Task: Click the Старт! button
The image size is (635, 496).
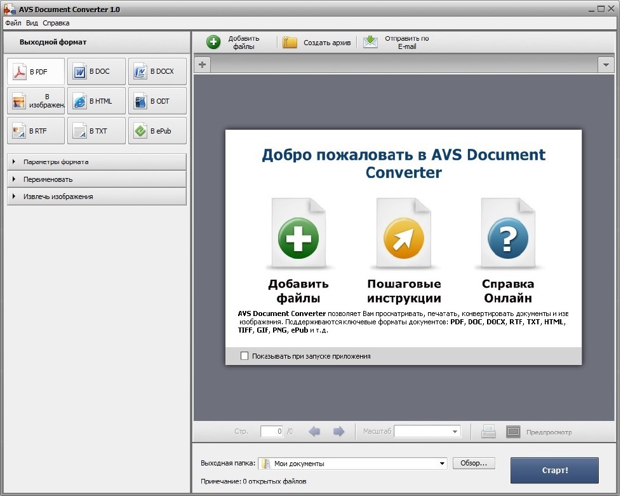Action: click(x=554, y=471)
